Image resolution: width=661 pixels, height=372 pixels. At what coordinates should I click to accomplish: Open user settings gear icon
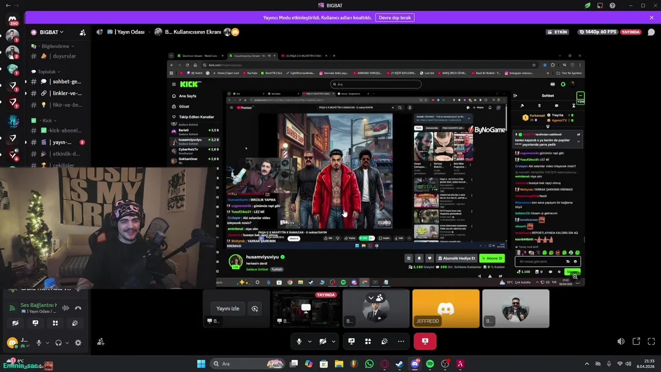(x=78, y=343)
